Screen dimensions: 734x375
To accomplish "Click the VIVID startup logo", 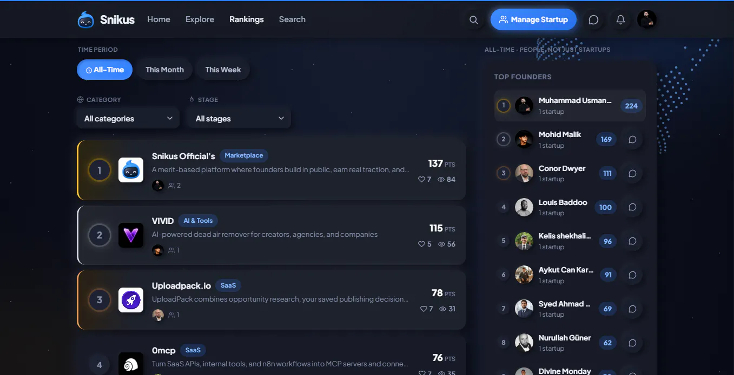I will click(x=131, y=235).
